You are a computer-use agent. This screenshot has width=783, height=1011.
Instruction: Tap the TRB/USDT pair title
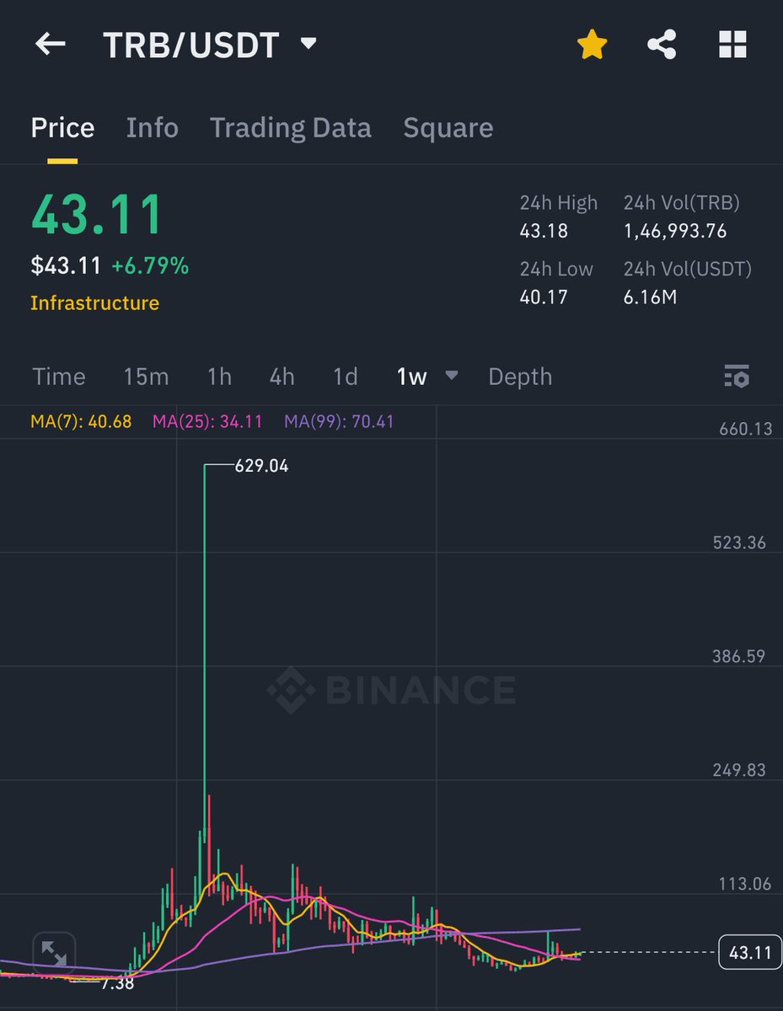pyautogui.click(x=191, y=45)
